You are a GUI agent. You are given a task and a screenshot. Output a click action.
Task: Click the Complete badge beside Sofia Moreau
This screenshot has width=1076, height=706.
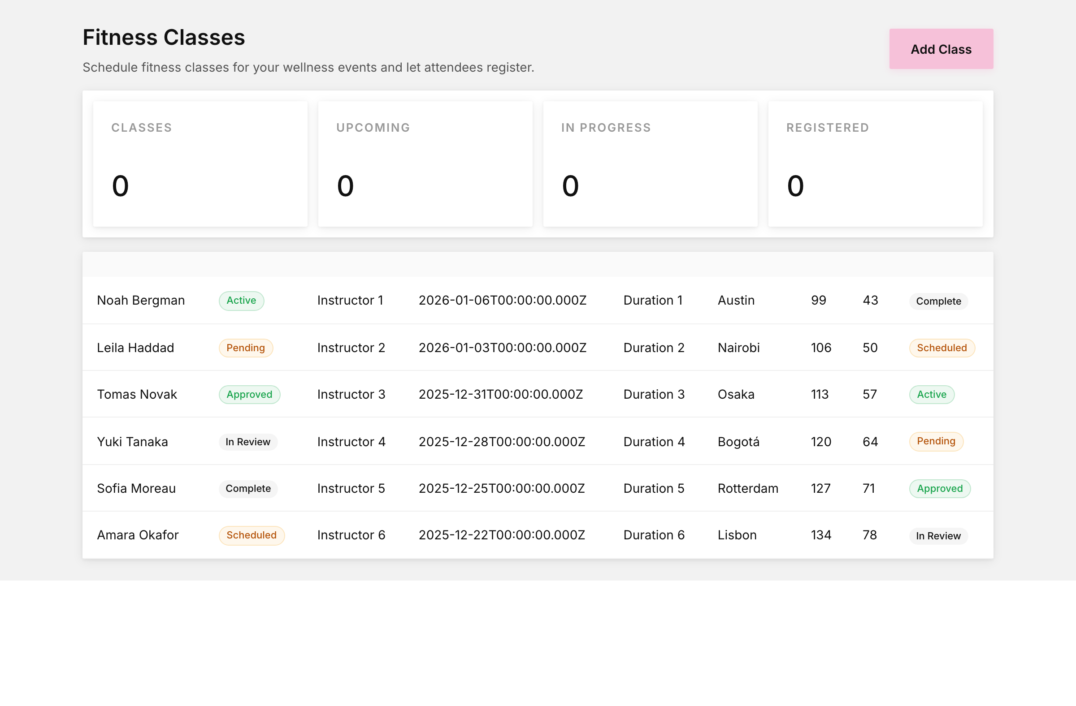(x=248, y=488)
